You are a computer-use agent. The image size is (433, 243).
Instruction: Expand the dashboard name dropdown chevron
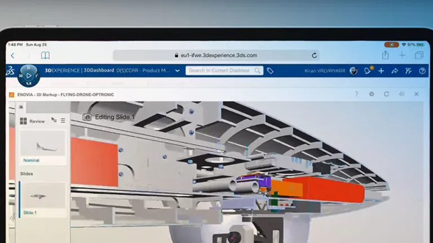coord(177,71)
